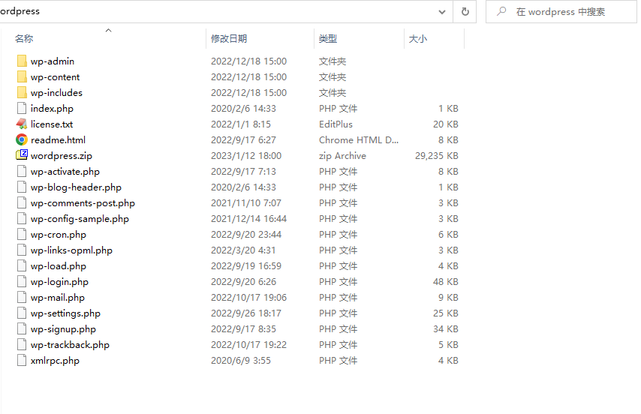Click the zip Archive type cell
641x414 pixels.
point(342,155)
